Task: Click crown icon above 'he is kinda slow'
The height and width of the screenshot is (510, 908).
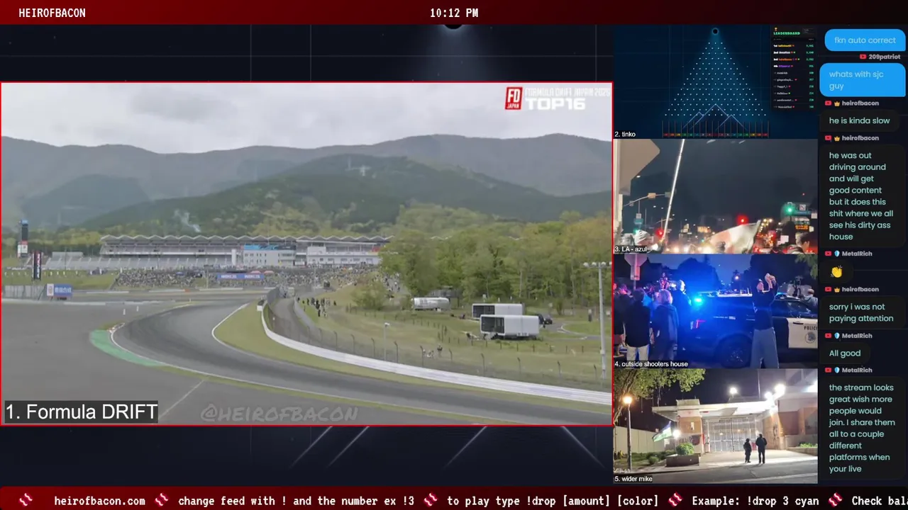Action: coord(837,103)
